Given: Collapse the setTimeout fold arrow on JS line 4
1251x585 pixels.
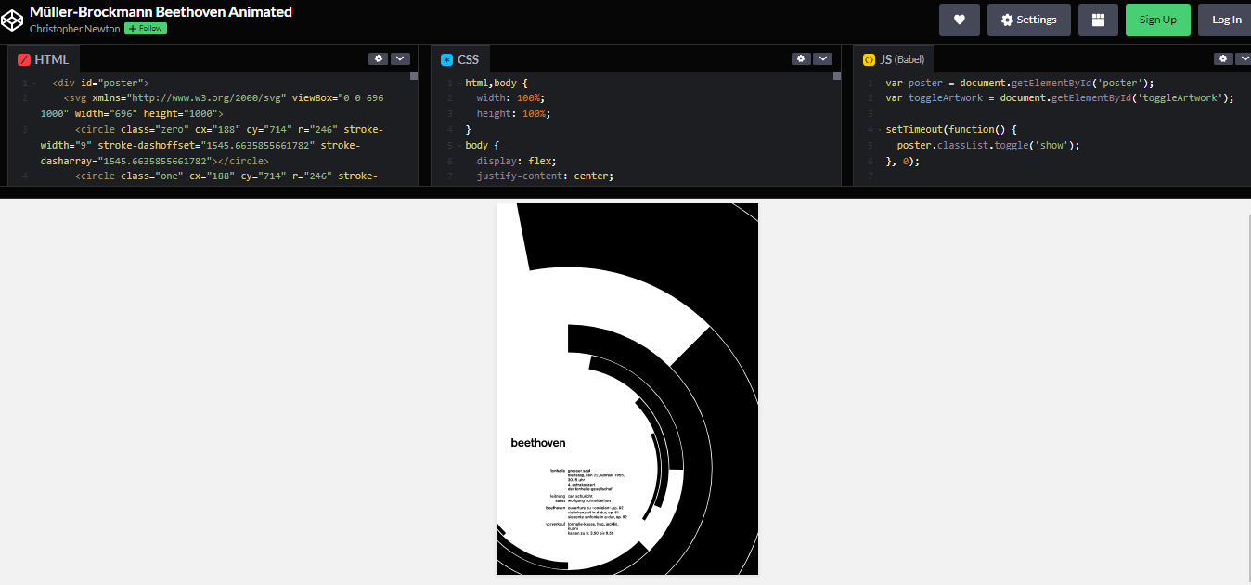Looking at the screenshot, I should [x=880, y=130].
